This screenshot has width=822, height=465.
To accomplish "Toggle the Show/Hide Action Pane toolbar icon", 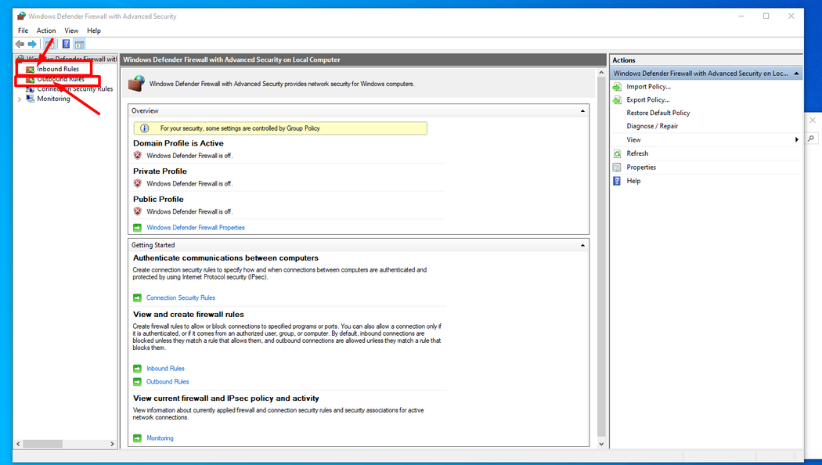I will click(x=79, y=45).
